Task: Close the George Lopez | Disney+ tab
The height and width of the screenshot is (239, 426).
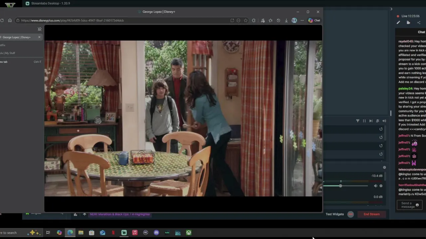Action: (39, 37)
